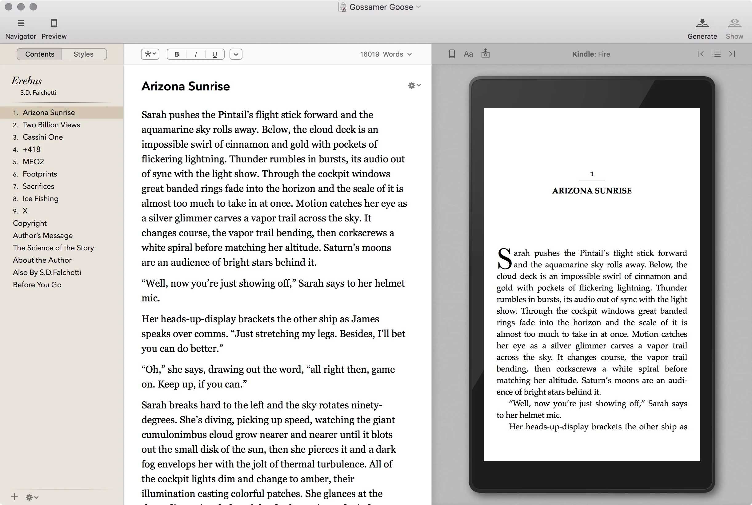Open the Author's Message section
This screenshot has height=505, width=752.
coord(62,235)
